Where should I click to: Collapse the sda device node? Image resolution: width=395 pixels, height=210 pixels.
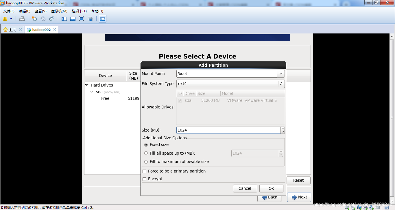92,92
